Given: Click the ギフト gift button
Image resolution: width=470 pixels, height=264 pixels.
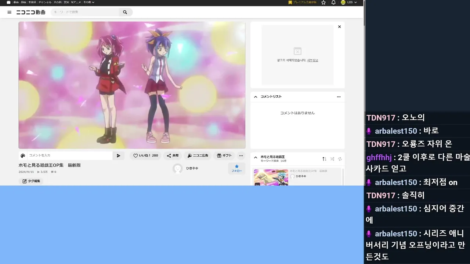Looking at the screenshot, I should click(x=224, y=155).
